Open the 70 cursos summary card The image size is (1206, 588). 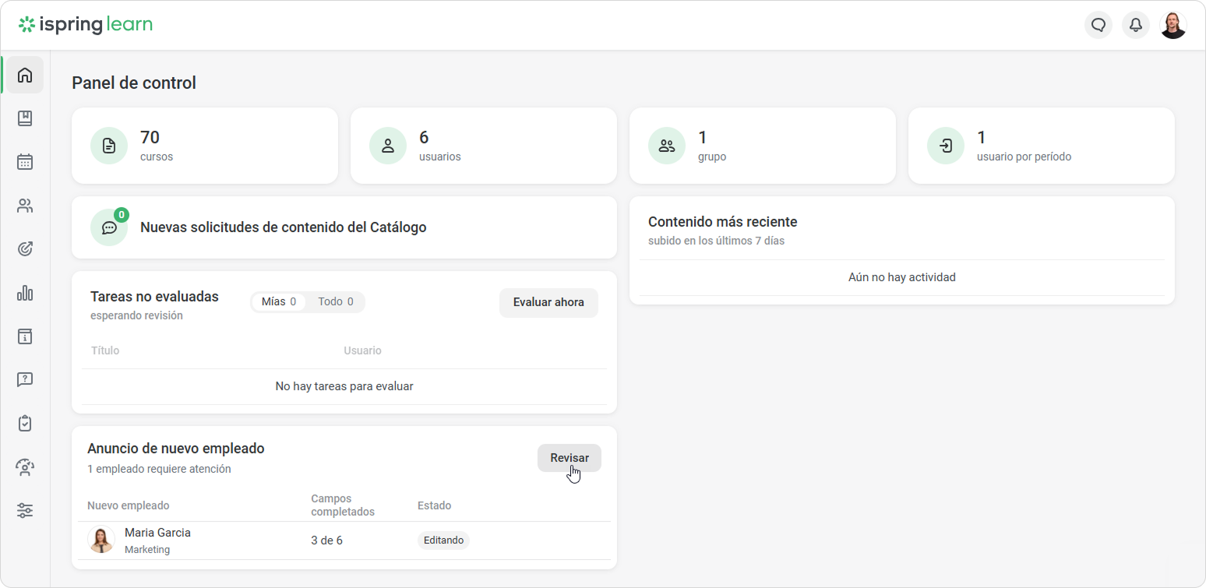[204, 146]
